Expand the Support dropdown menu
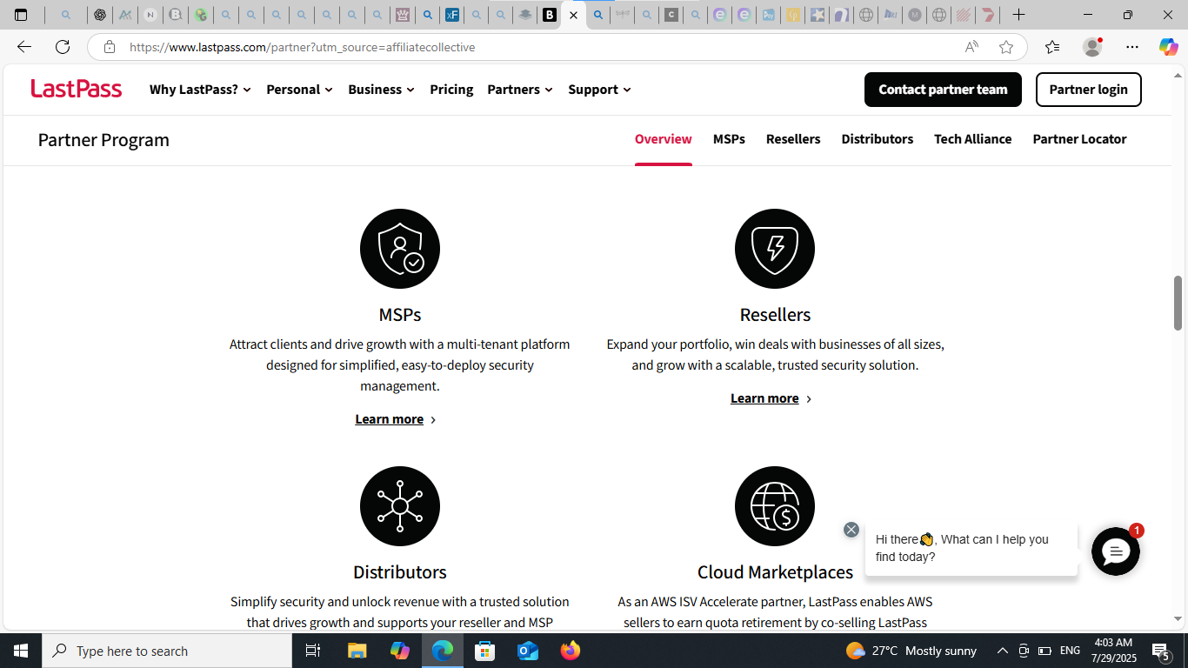This screenshot has height=668, width=1188. 599,90
